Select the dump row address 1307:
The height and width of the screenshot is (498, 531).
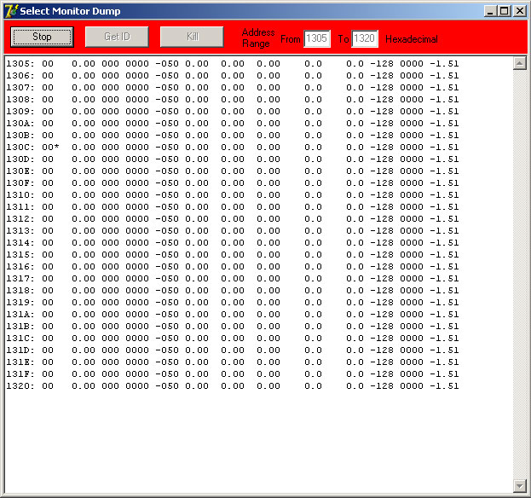click(20, 87)
